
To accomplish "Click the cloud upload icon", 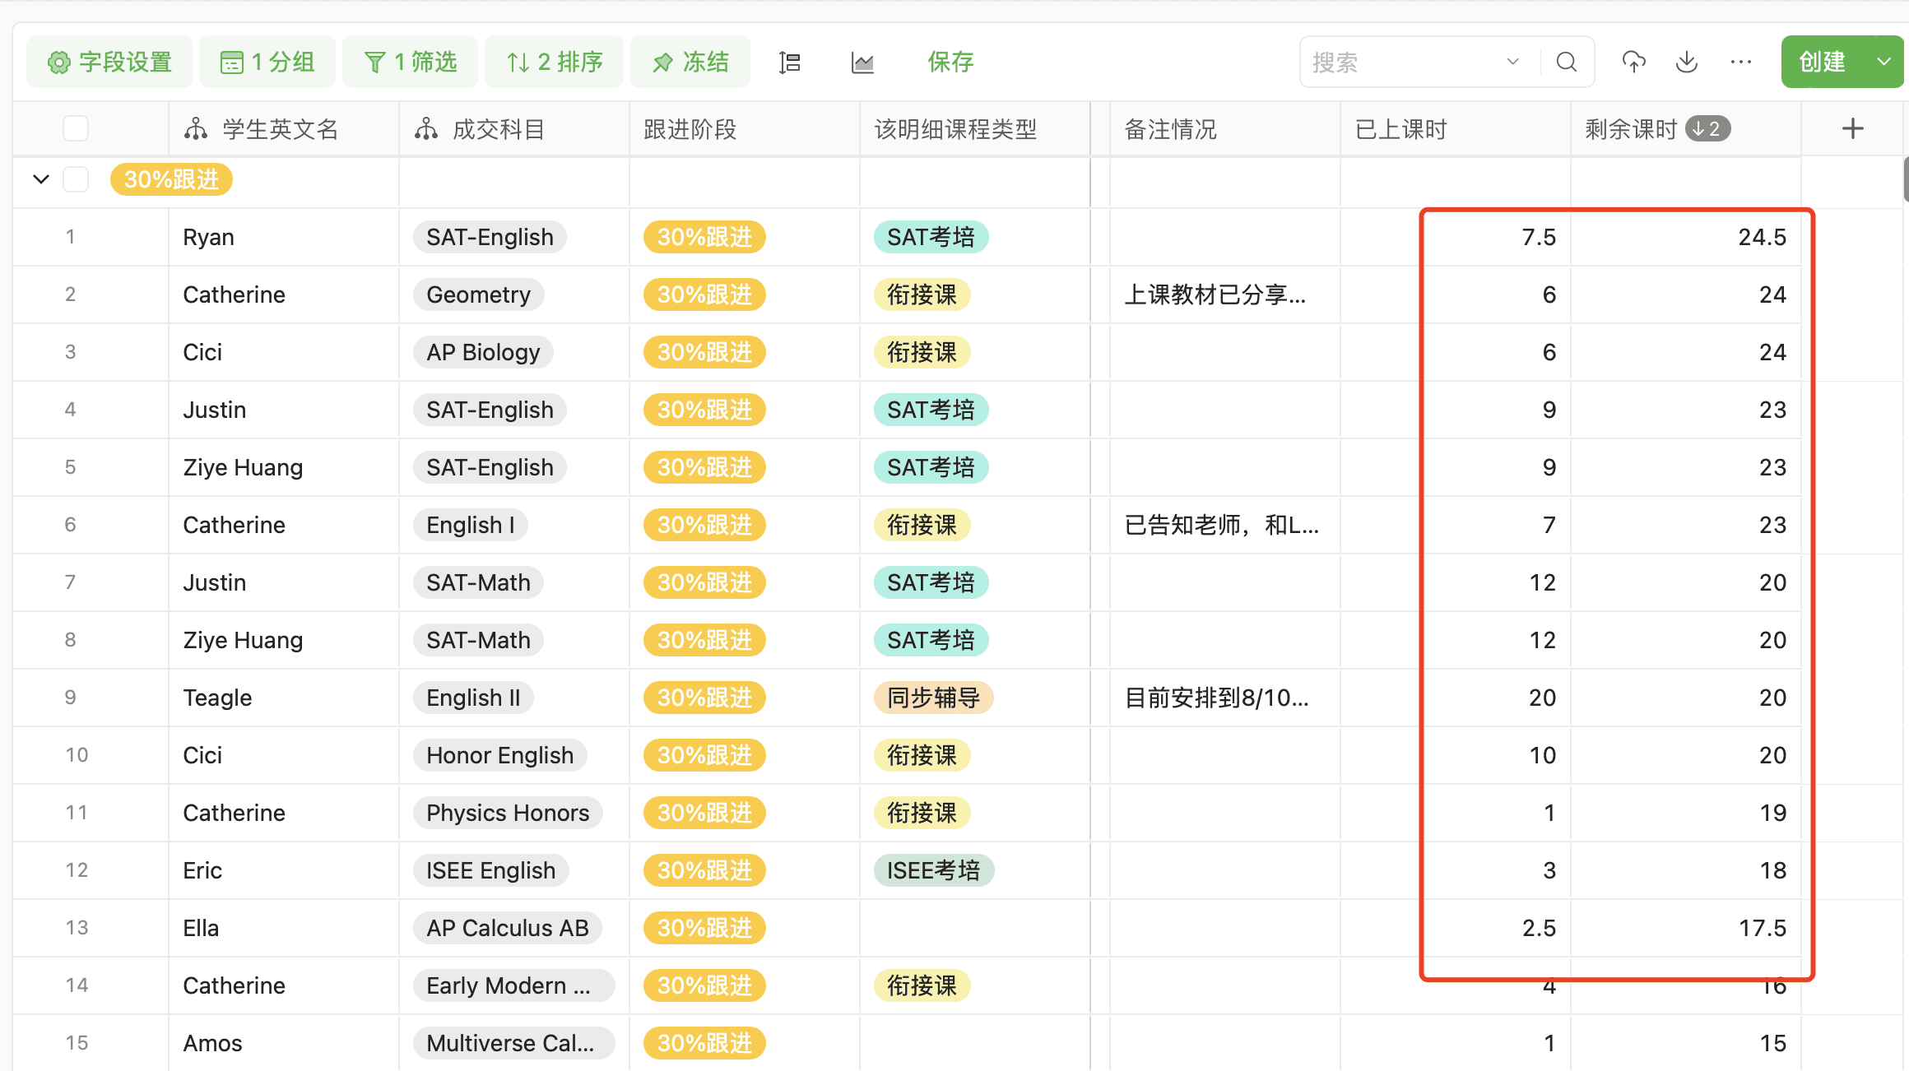I will point(1633,62).
